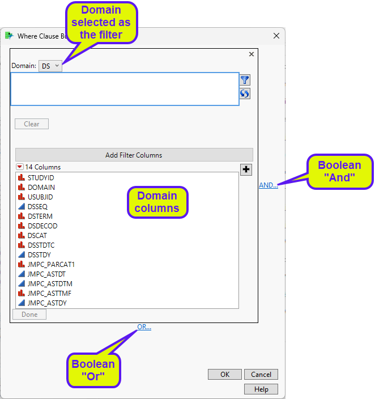The height and width of the screenshot is (399, 375).
Task: Click the Where Clause Builder title icon
Action: click(x=9, y=36)
